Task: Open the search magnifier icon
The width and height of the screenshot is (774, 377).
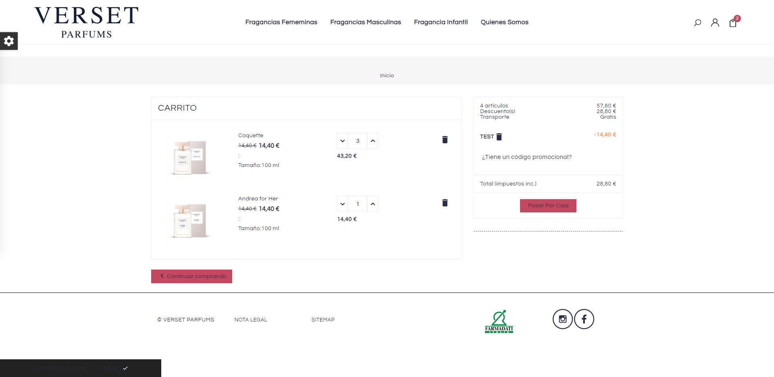Action: pyautogui.click(x=697, y=23)
